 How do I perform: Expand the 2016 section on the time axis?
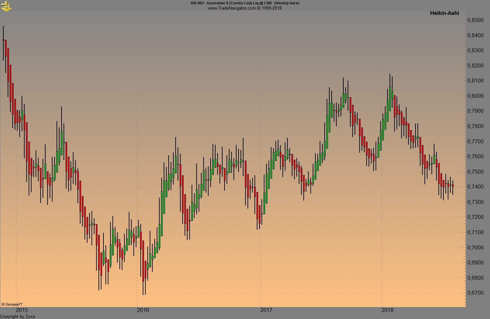(143, 310)
